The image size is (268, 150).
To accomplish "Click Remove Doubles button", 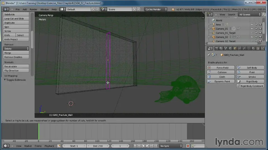I will 16,57.
